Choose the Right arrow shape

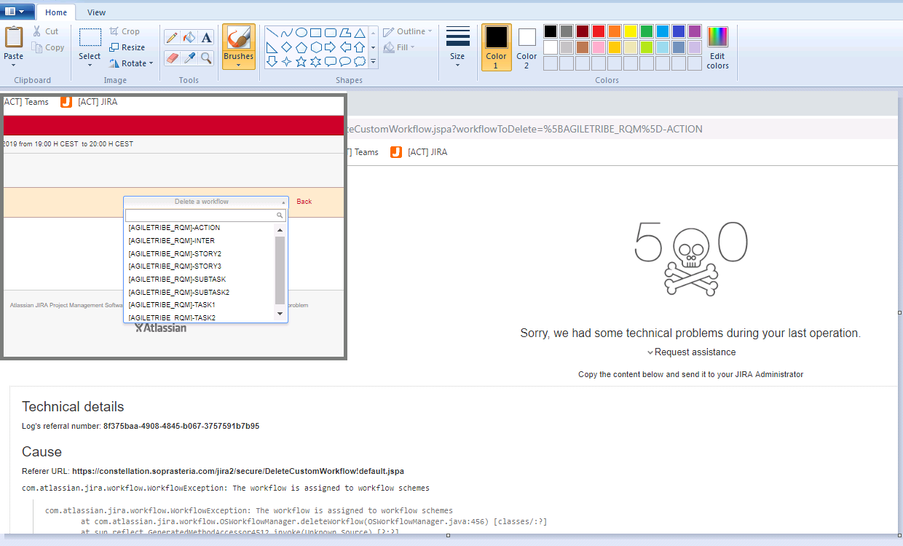[x=330, y=47]
